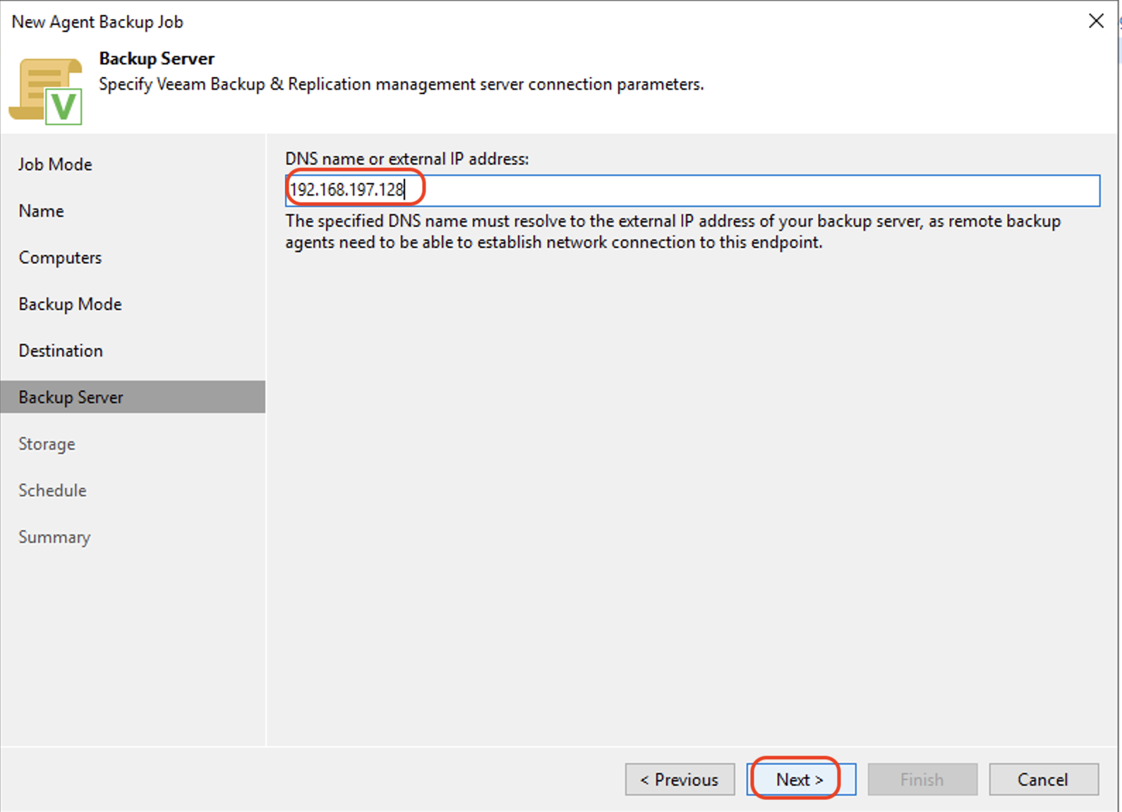The width and height of the screenshot is (1122, 812).
Task: Click the Previous button
Action: [680, 779]
